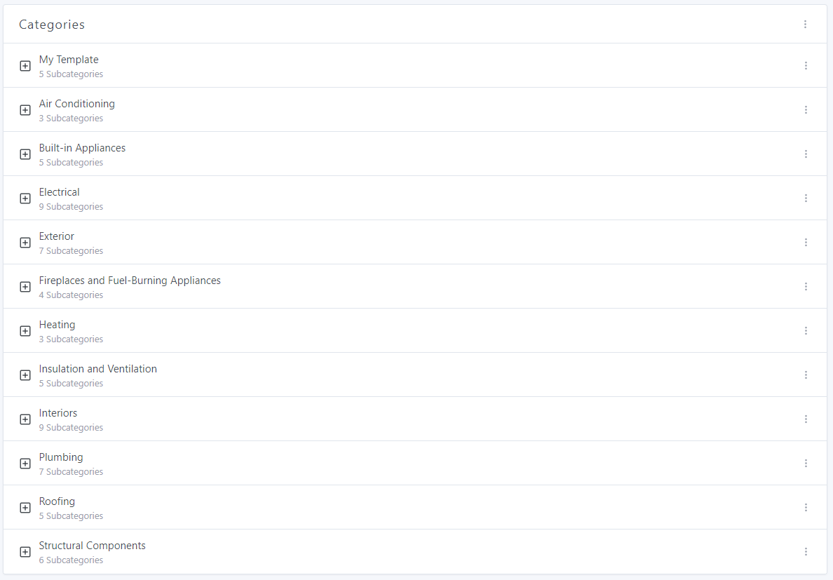This screenshot has height=580, width=833.
Task: Expand the Built-in Appliances subcategories
Action: coord(25,154)
